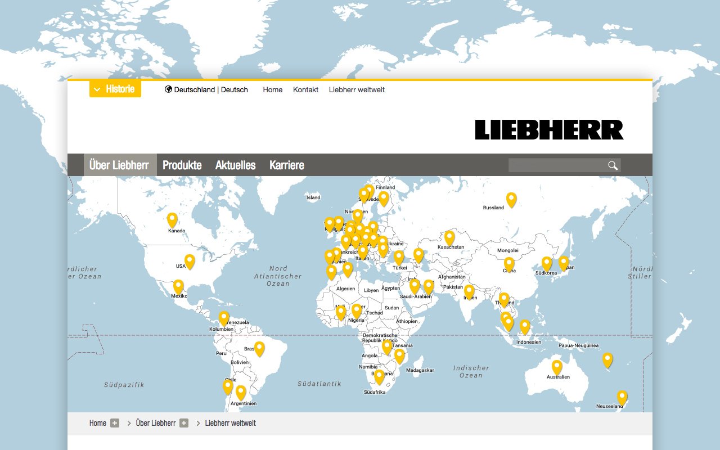The image size is (720, 450).
Task: Select the map pin over USA
Action: [190, 262]
